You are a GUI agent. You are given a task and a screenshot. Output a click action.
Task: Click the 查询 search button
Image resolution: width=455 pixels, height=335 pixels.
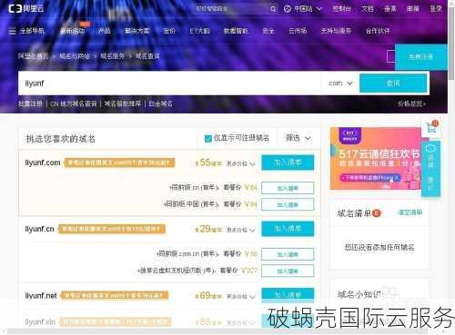[393, 84]
